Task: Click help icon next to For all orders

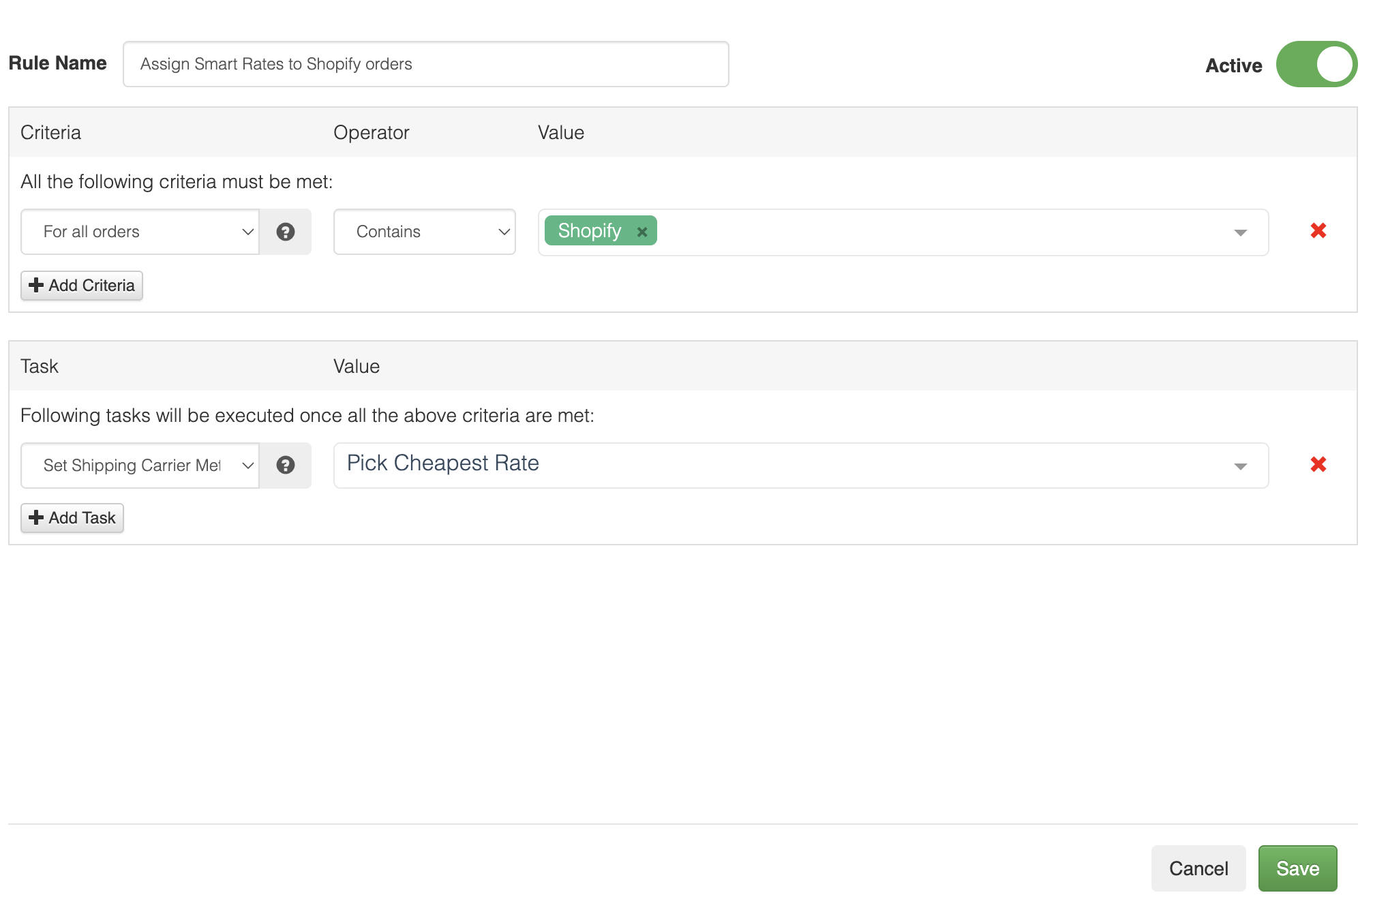Action: [x=286, y=232]
